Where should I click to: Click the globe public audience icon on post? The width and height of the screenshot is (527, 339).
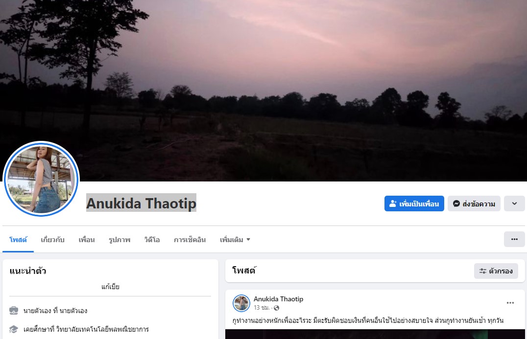(276, 308)
